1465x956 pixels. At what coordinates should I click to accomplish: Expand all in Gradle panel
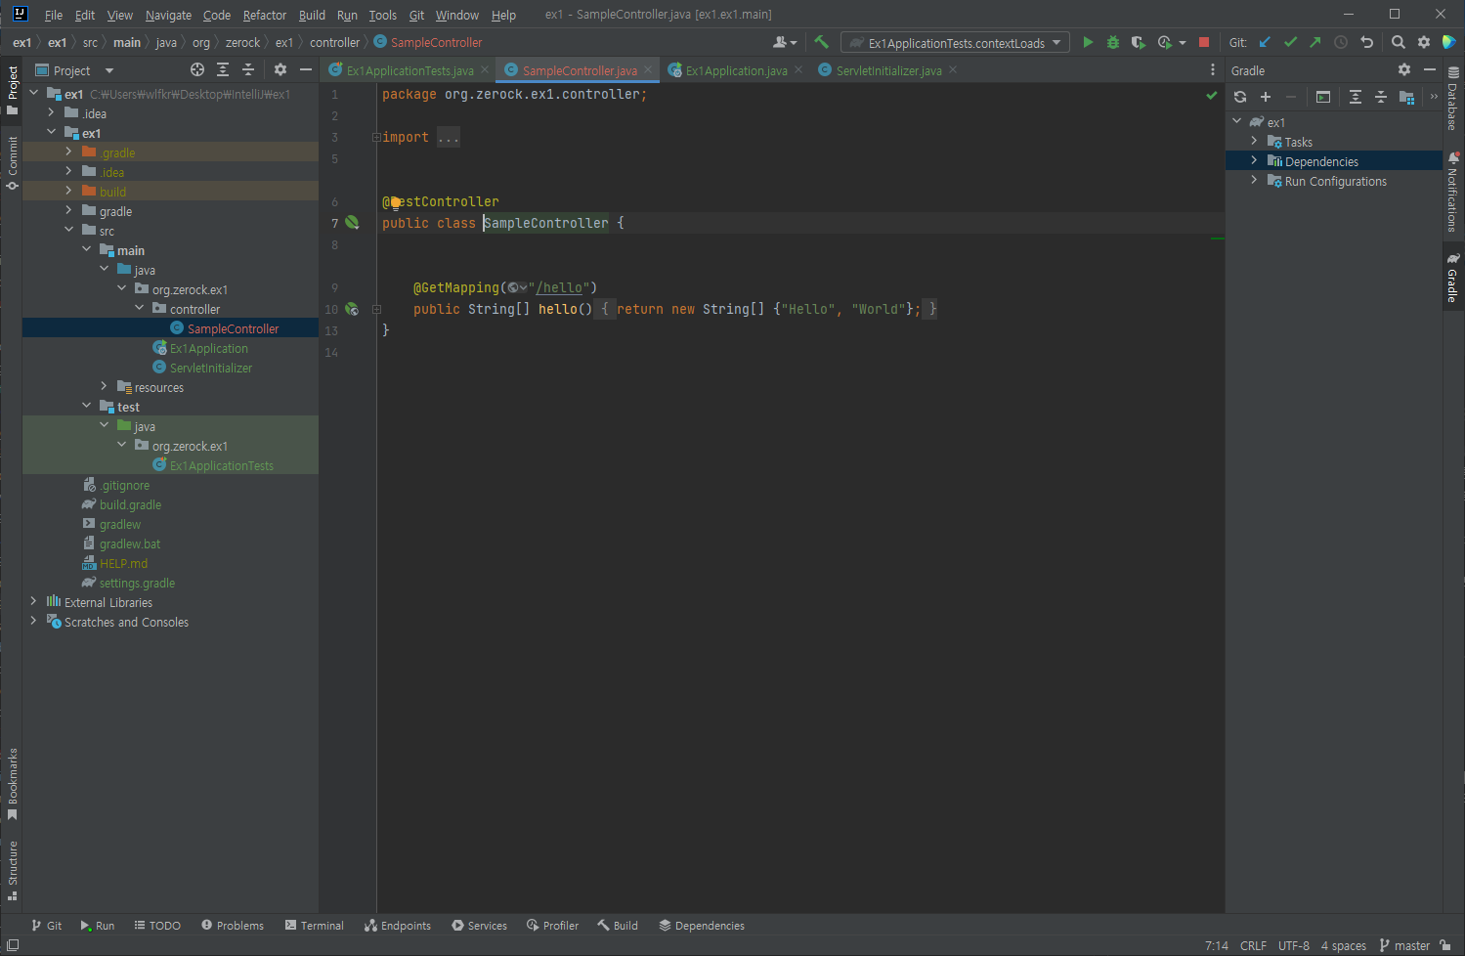(1356, 97)
